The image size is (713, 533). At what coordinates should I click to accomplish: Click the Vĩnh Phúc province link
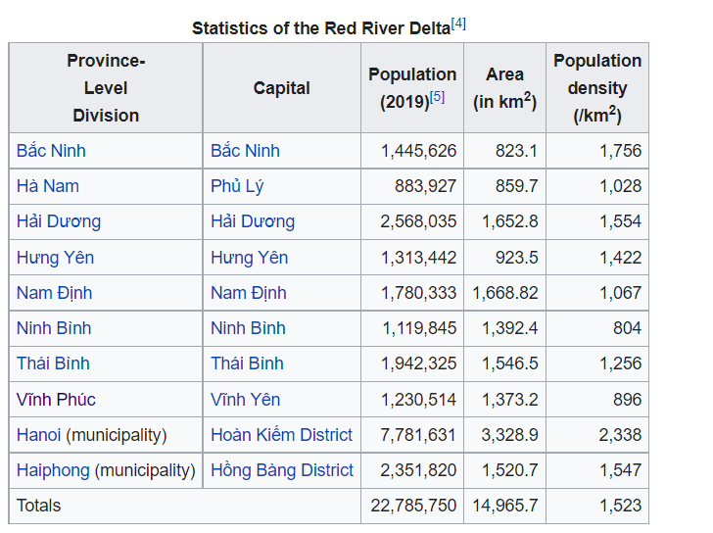56,400
